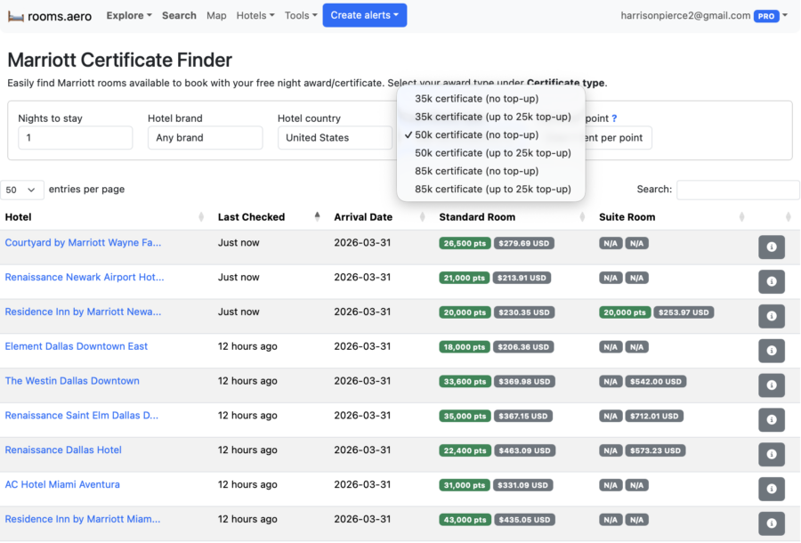Open info for Renaissance Newark Airport row
The height and width of the screenshot is (543, 801).
pos(772,281)
